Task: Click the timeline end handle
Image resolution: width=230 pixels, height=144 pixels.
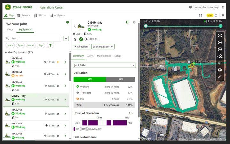Action: 221,26
